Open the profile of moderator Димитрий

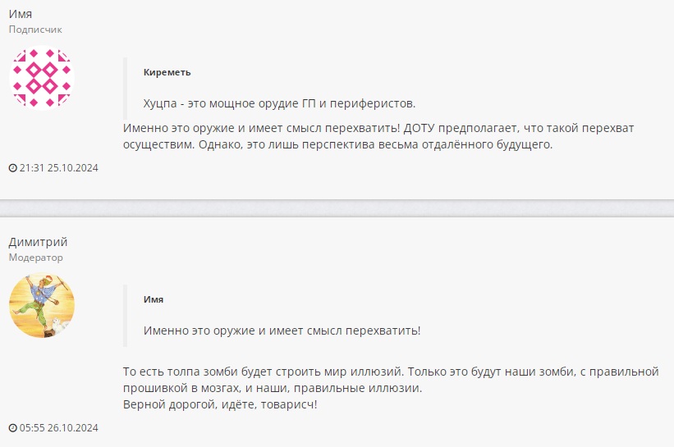pos(38,242)
